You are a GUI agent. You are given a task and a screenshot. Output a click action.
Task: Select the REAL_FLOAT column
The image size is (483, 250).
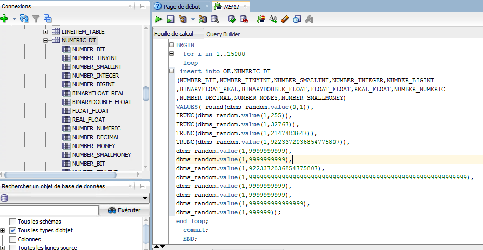[88, 120]
